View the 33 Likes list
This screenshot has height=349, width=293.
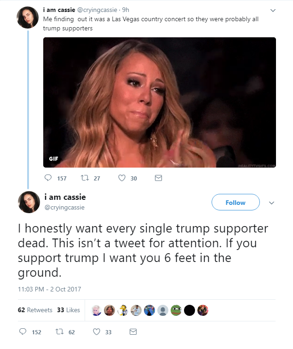coord(69,310)
